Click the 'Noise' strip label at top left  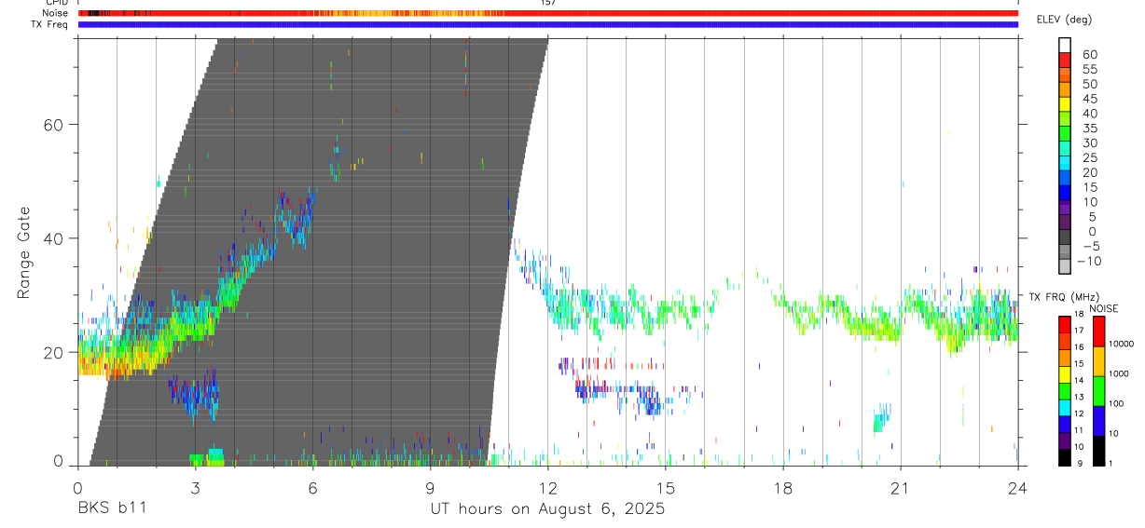coord(55,13)
